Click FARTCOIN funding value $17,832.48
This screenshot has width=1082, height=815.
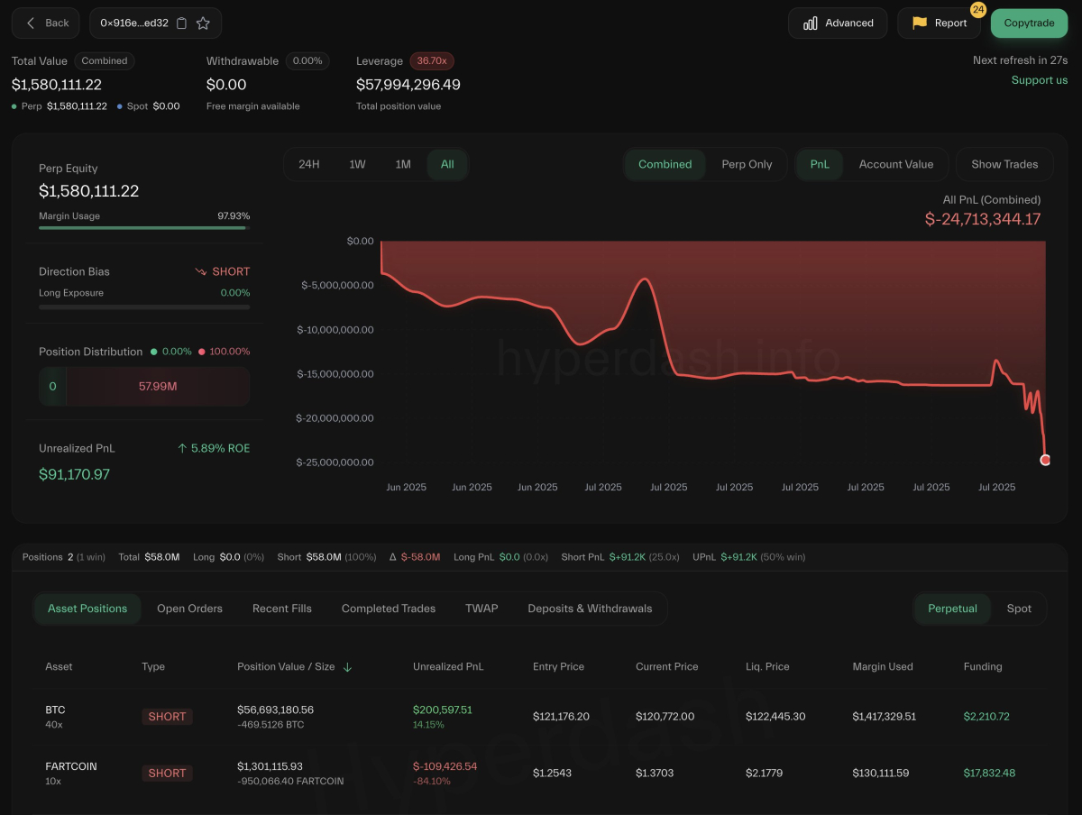(989, 773)
